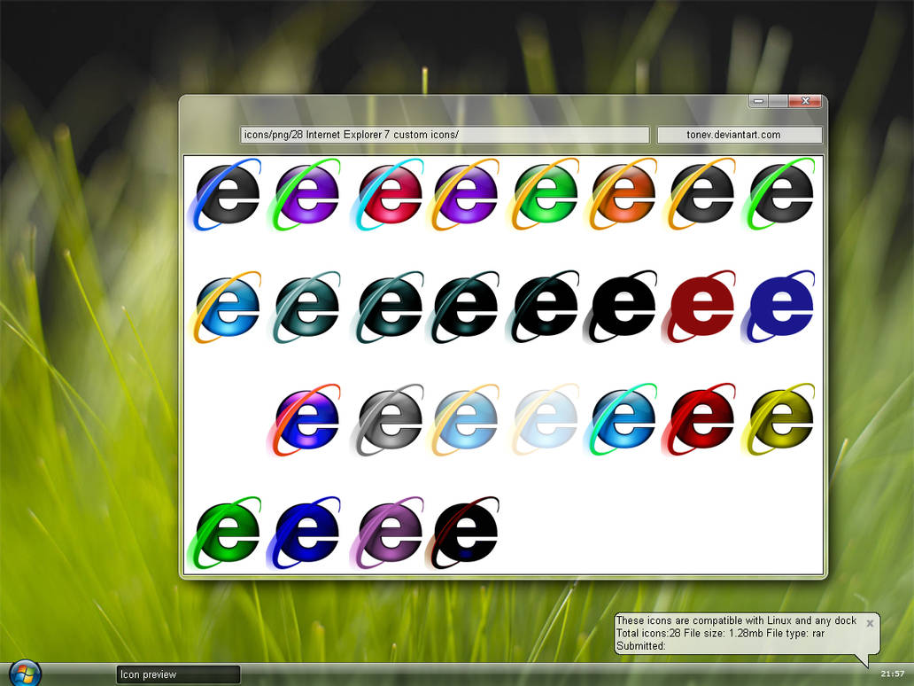The width and height of the screenshot is (914, 686).
Task: Choose the violet-blue e with red-orange ring
Action: (306, 420)
